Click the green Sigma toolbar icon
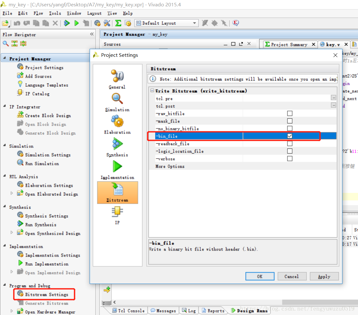The image size is (358, 315). click(118, 23)
